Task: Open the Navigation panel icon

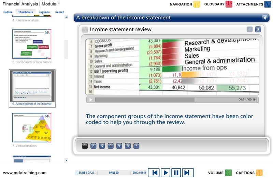Action: click(197, 4)
